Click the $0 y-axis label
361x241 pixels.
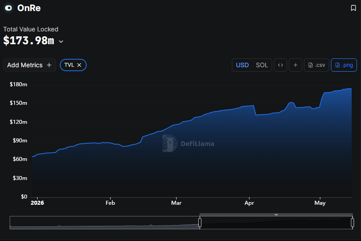point(24,197)
